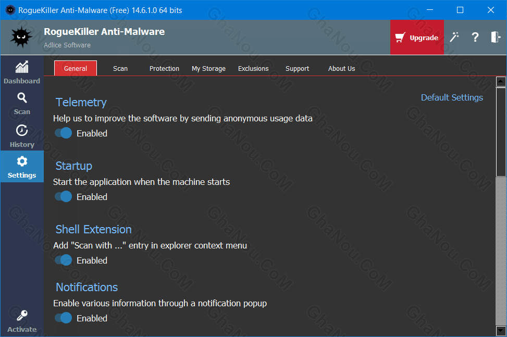This screenshot has height=337, width=507.
Task: Click the RogueKiller logo in the header
Action: [21, 37]
